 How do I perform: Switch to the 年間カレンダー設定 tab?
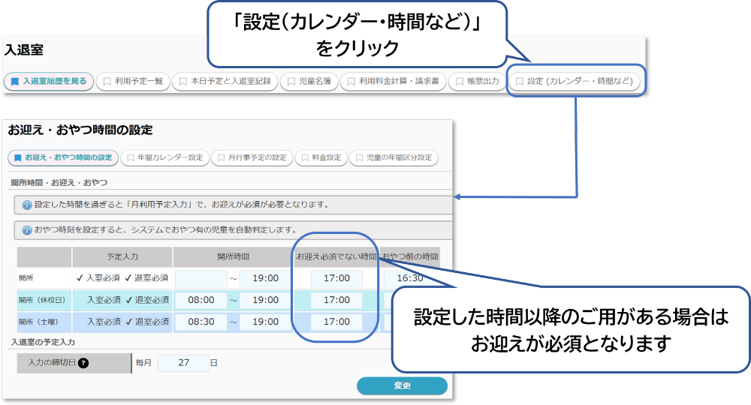(165, 158)
